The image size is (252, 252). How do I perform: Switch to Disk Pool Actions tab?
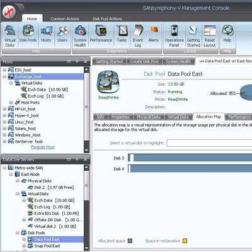click(107, 19)
